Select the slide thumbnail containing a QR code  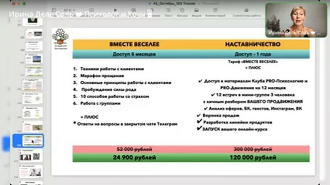pyautogui.click(x=31, y=156)
